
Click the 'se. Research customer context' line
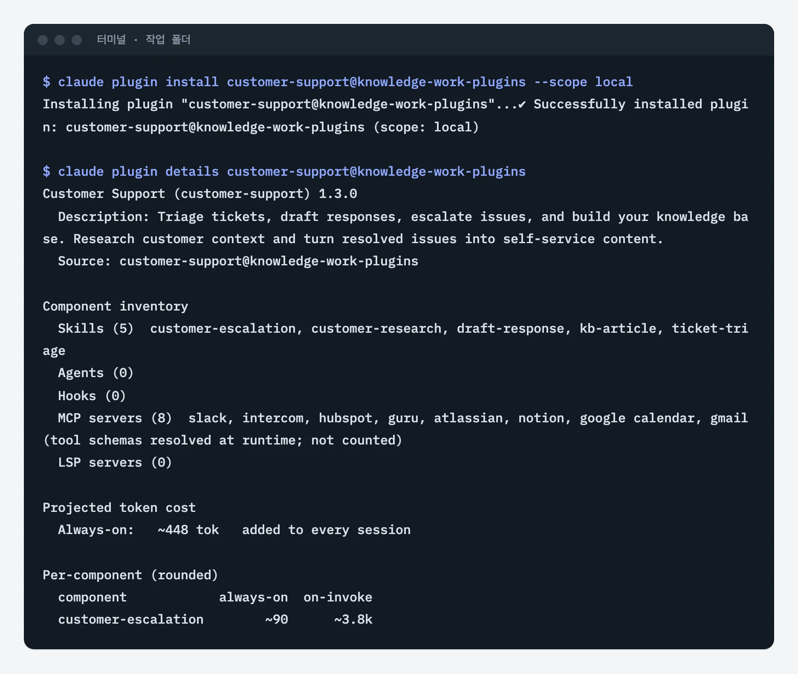pyautogui.click(x=353, y=239)
